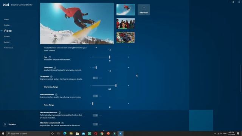Open File Explorer from the taskbar
Screen dimensions: 242x136
71,133
